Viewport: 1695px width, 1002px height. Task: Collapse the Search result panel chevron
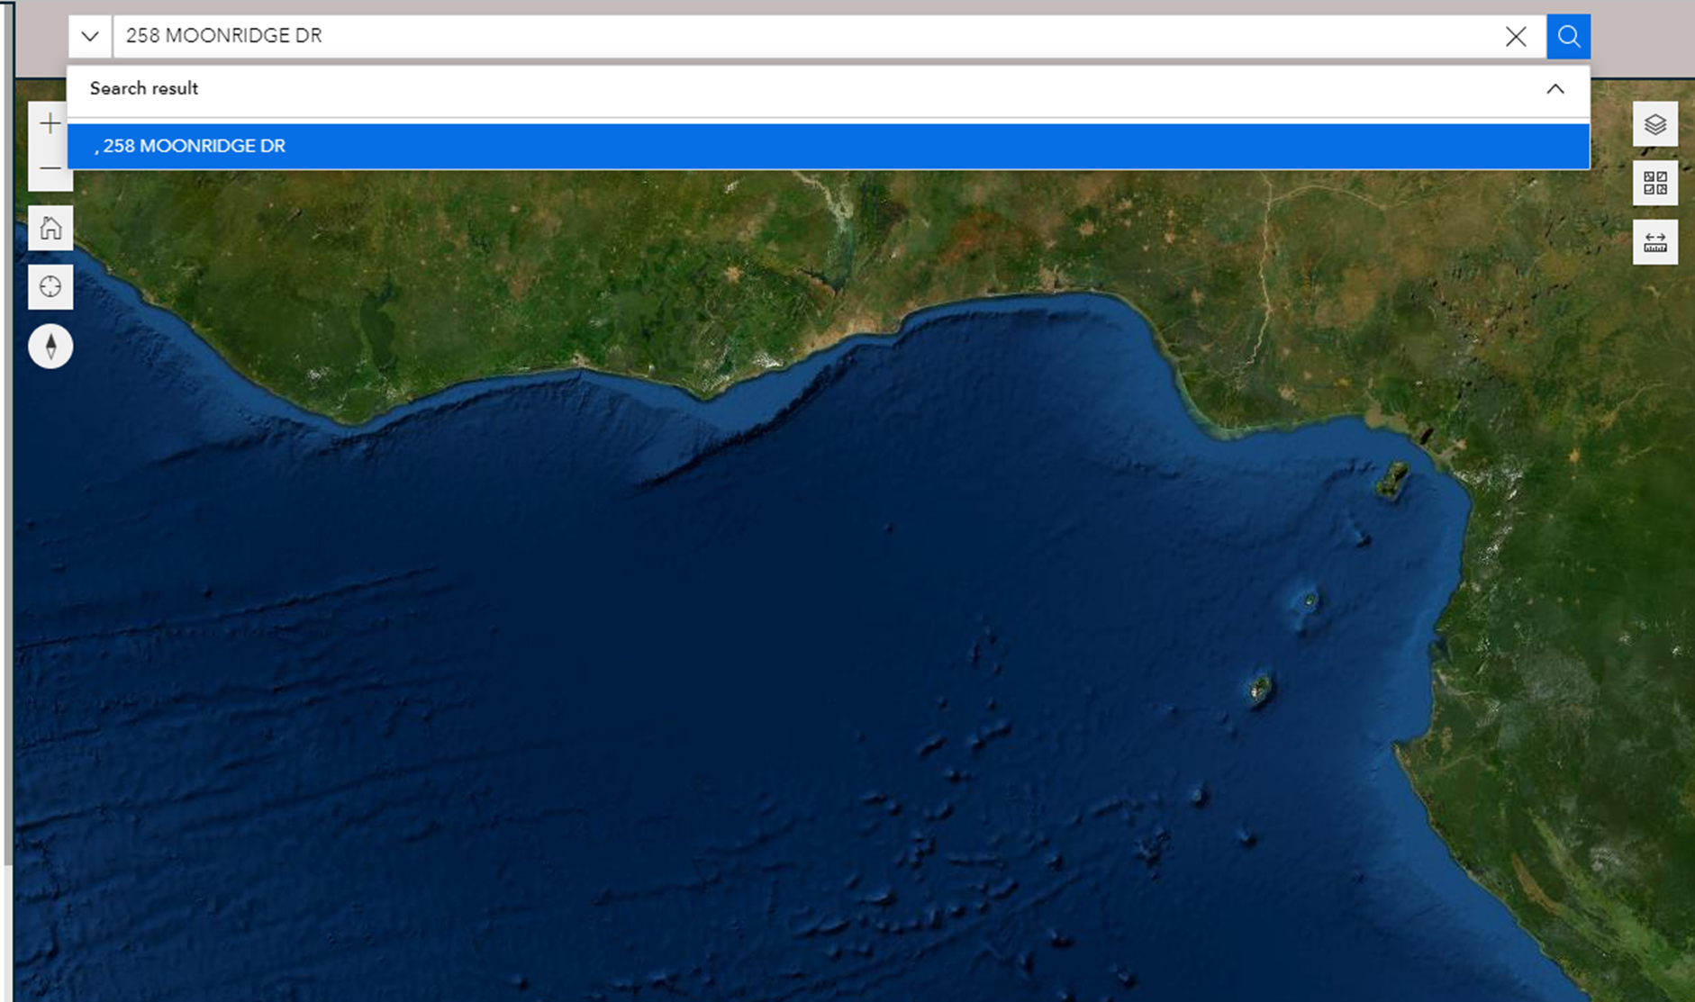pos(1555,89)
